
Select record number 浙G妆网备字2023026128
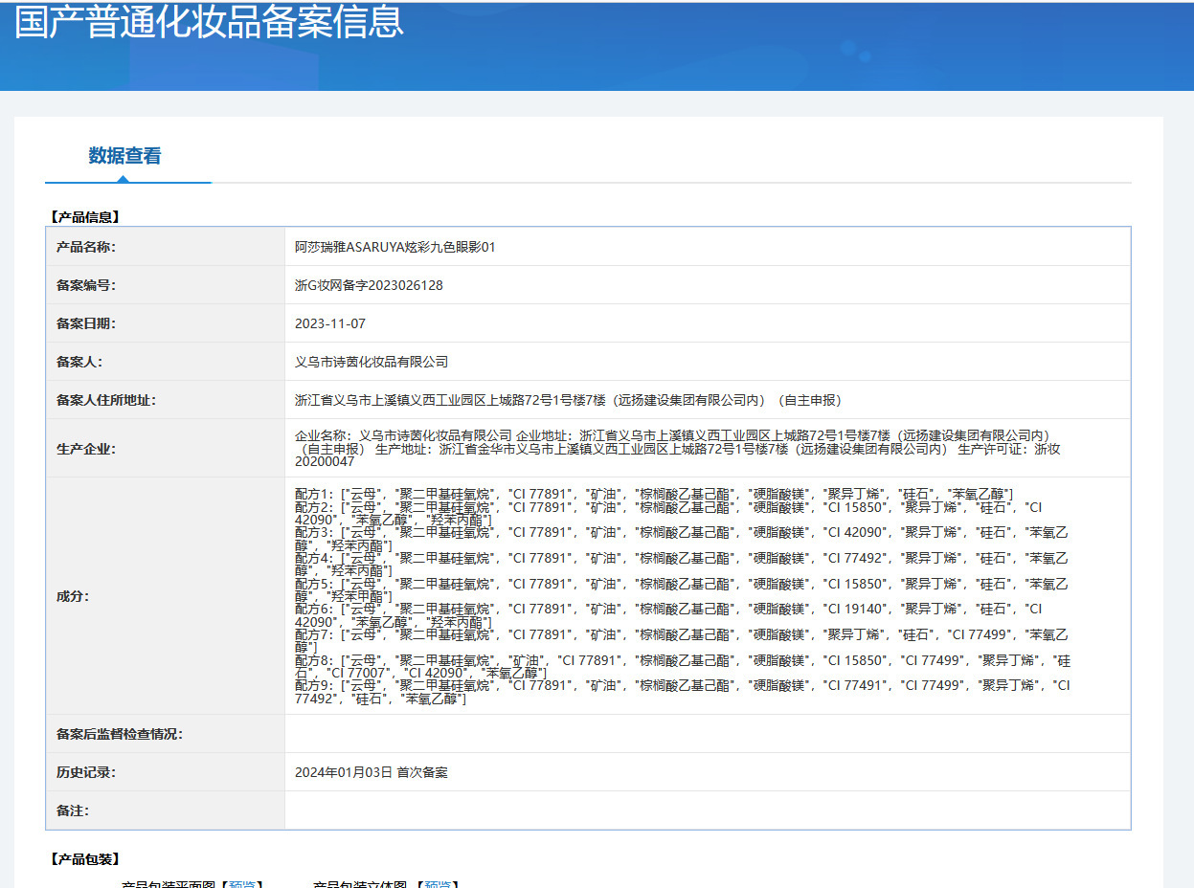tap(369, 285)
